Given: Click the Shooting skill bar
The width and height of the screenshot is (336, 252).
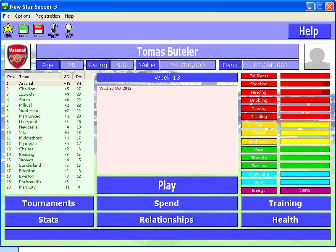Looking at the screenshot, I should (305, 84).
